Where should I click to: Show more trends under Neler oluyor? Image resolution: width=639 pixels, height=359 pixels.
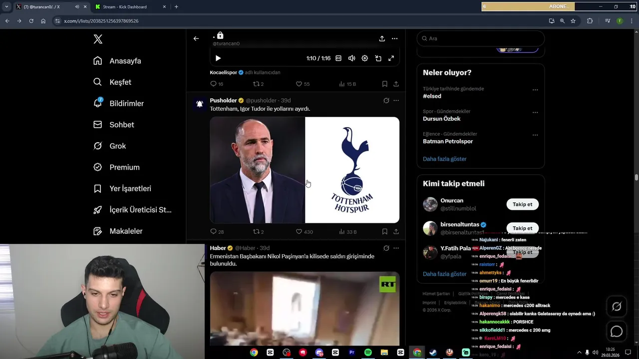coord(444,159)
